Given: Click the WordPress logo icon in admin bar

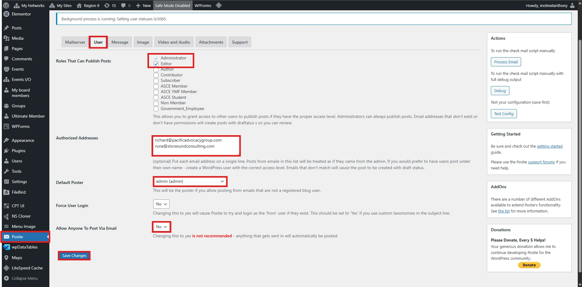Looking at the screenshot, I should coord(6,5).
